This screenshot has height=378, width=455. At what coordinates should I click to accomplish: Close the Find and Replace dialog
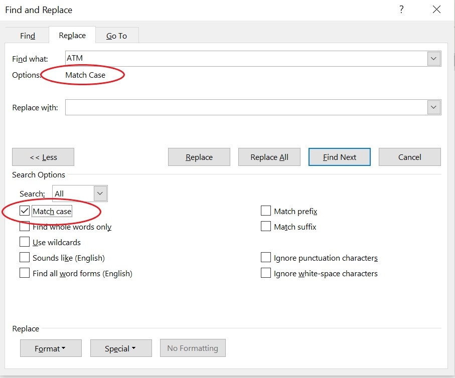pyautogui.click(x=436, y=10)
